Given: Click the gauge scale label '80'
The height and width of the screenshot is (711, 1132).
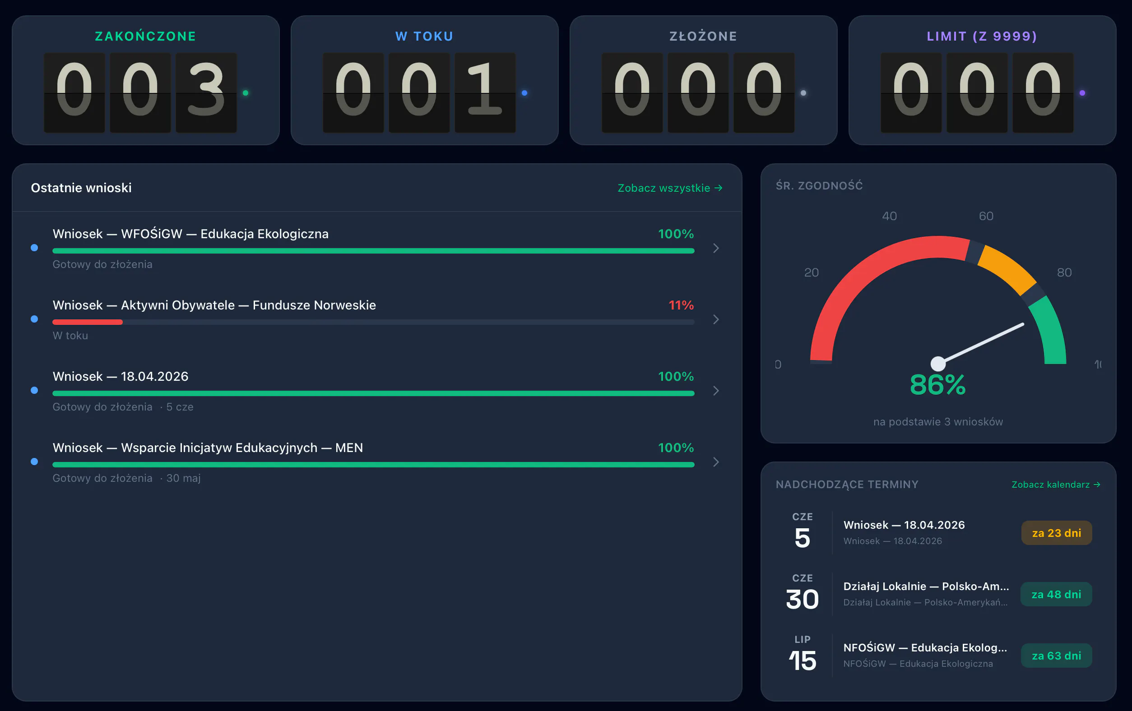Looking at the screenshot, I should pyautogui.click(x=1064, y=272).
